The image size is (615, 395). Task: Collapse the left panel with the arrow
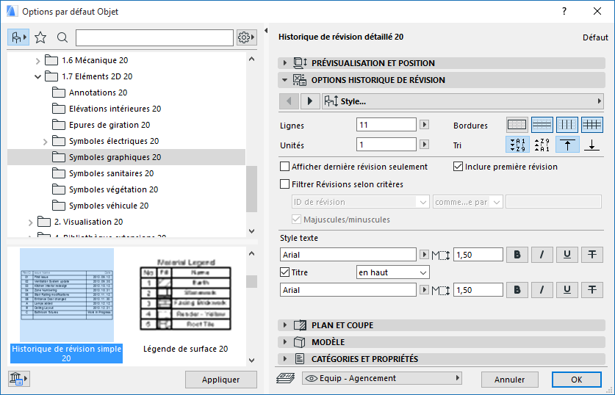tap(266, 31)
